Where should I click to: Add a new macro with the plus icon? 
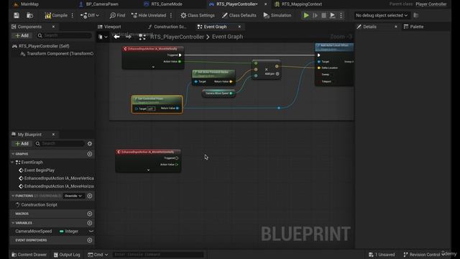click(x=90, y=214)
